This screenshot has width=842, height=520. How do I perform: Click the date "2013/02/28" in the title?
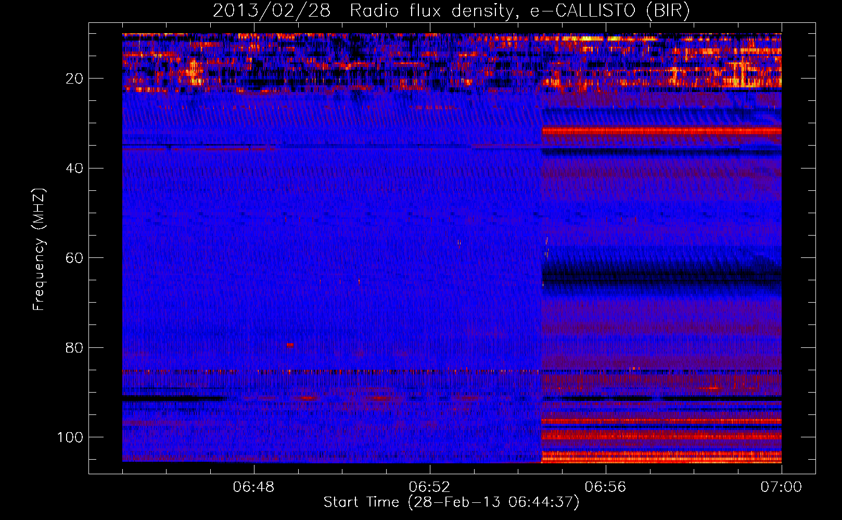coord(271,11)
